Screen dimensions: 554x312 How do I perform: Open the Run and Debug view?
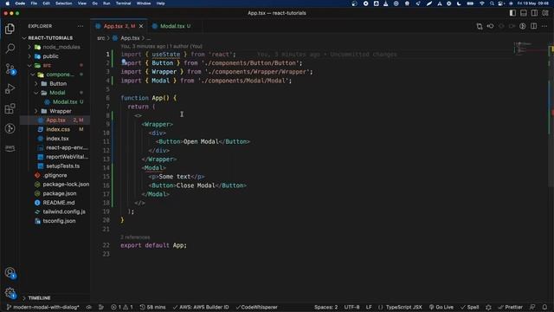[x=10, y=88]
